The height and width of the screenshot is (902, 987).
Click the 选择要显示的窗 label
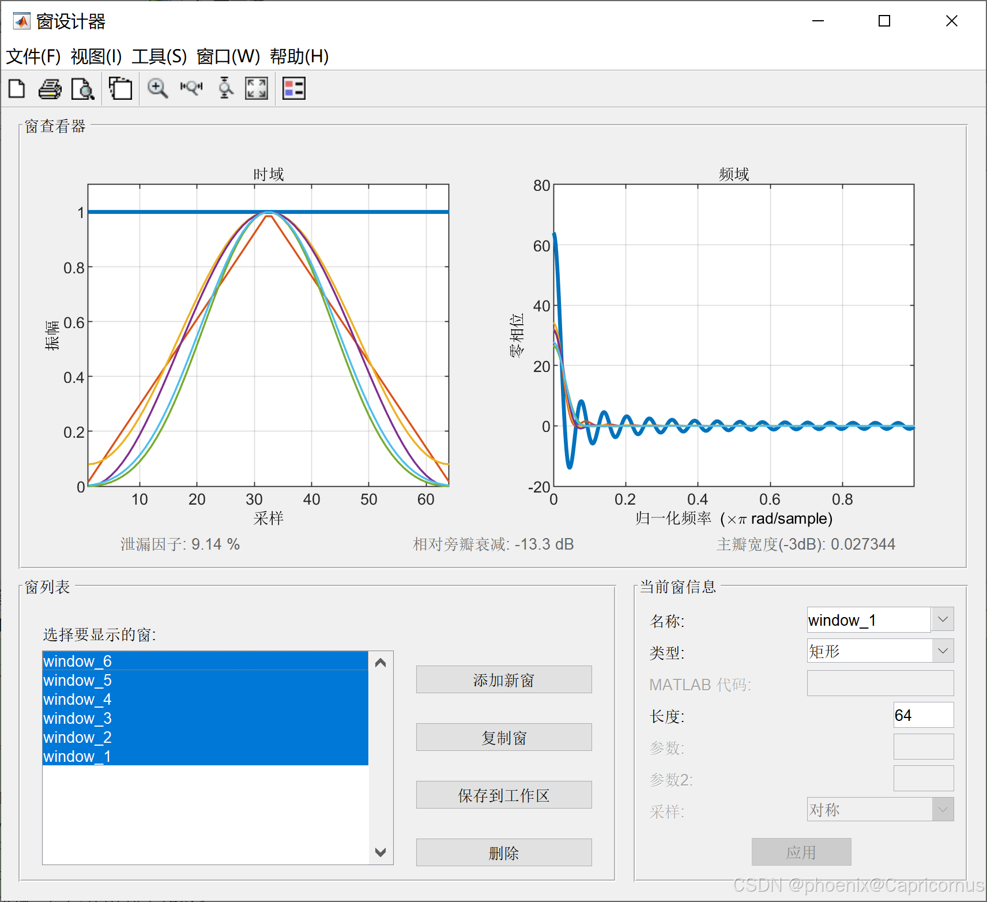(x=99, y=634)
